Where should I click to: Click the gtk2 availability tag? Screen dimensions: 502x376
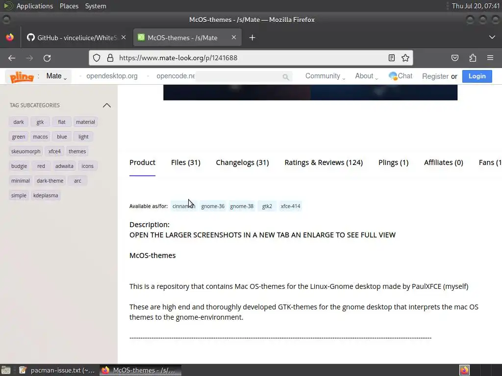pyautogui.click(x=267, y=206)
